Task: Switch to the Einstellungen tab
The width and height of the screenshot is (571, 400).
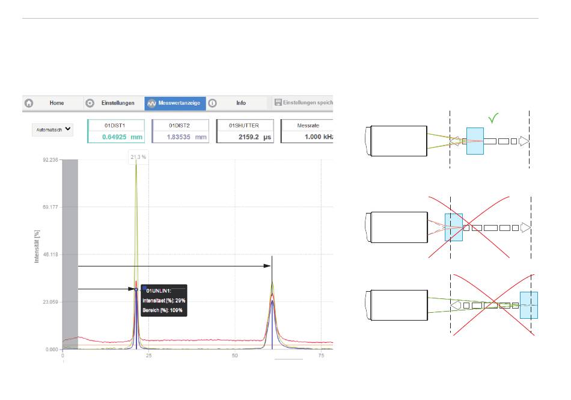Action: (x=118, y=103)
